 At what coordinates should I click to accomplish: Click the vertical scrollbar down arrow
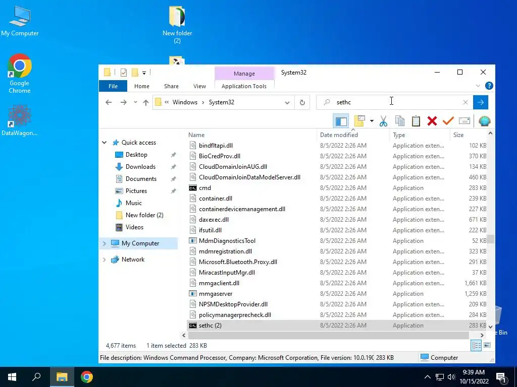490,327
